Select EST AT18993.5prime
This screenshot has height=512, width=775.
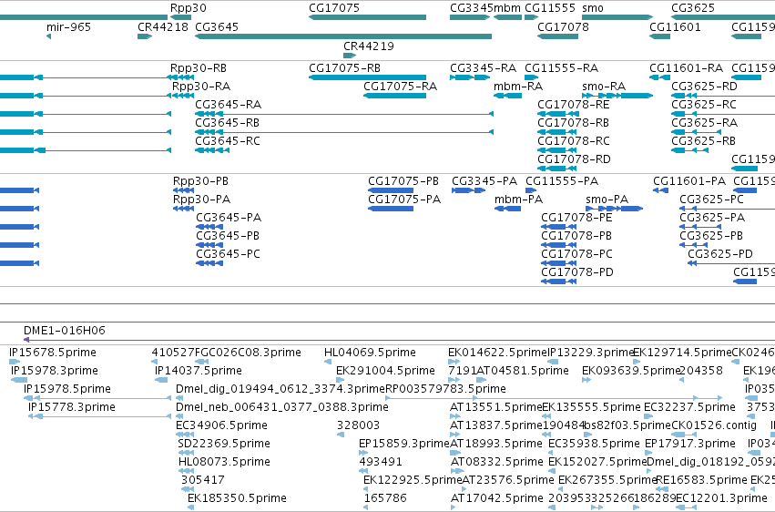(495, 445)
